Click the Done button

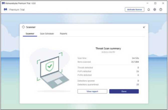pyautogui.click(x=124, y=91)
